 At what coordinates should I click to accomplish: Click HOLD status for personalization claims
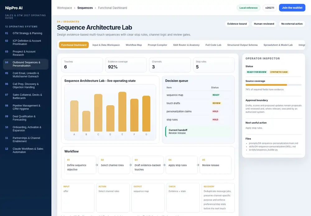215,111
